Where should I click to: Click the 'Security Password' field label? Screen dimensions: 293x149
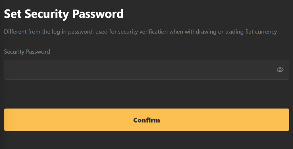(27, 52)
